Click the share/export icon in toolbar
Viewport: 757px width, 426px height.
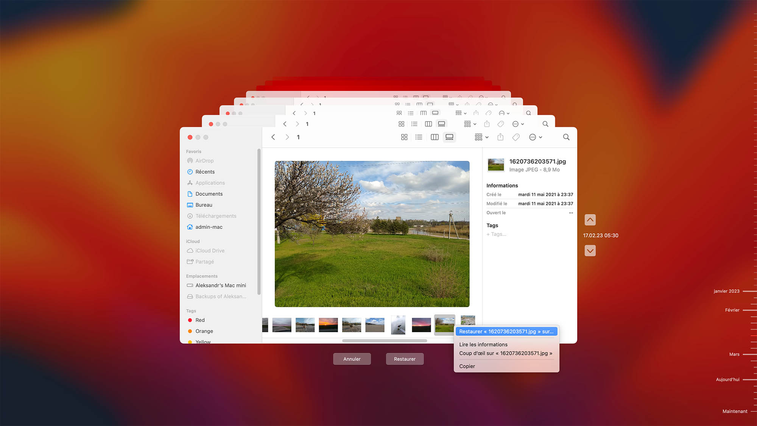pyautogui.click(x=500, y=137)
